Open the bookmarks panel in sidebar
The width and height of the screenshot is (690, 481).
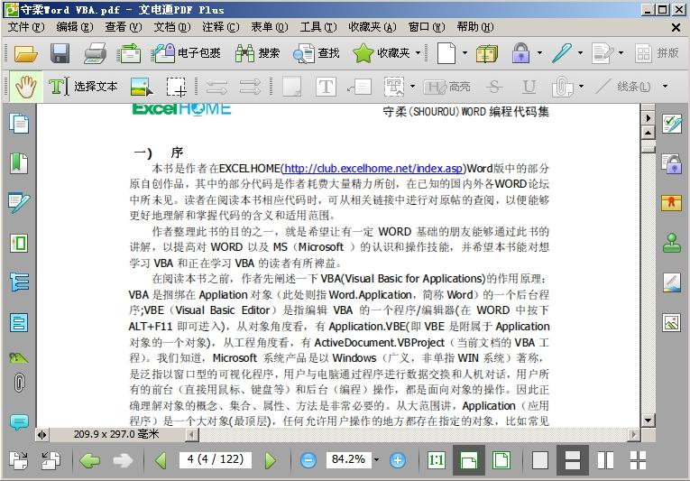[x=19, y=163]
